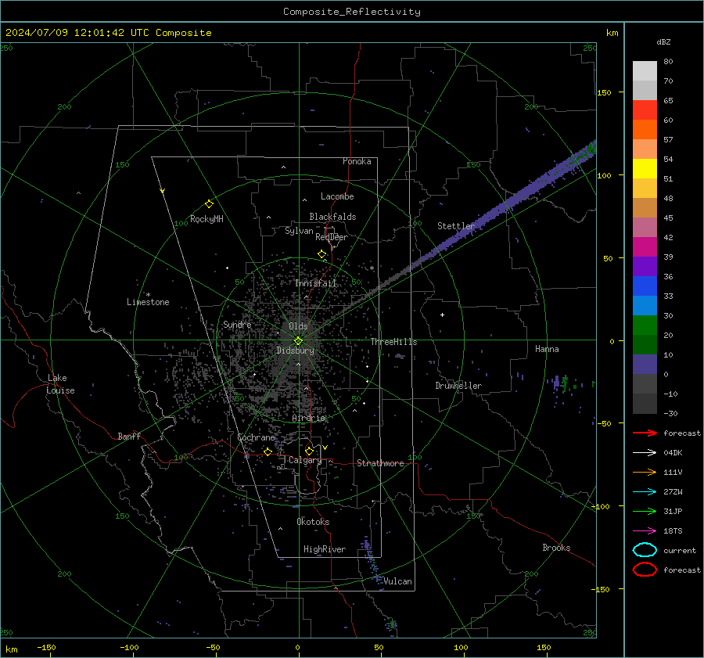Click the Hanna city label
The width and height of the screenshot is (704, 658).
point(547,349)
